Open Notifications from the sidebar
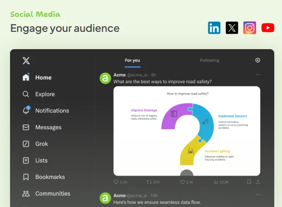282x207 pixels. pos(46,111)
